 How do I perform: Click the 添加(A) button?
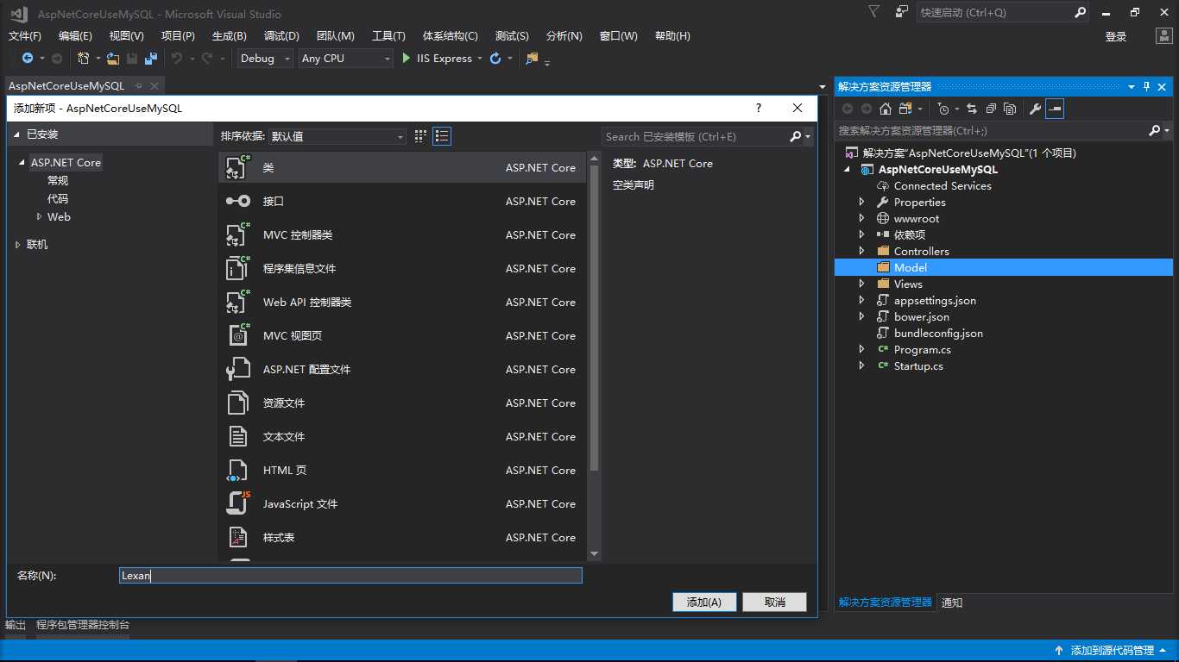pyautogui.click(x=704, y=602)
